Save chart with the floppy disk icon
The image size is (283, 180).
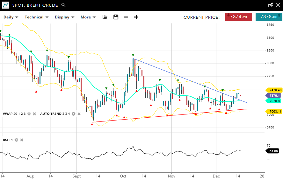pyautogui.click(x=116, y=17)
